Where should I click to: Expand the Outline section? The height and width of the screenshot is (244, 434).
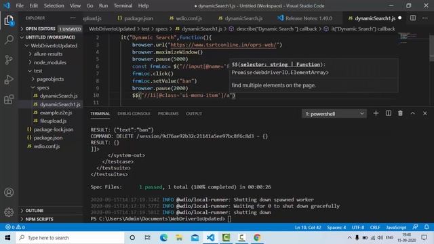point(51,211)
